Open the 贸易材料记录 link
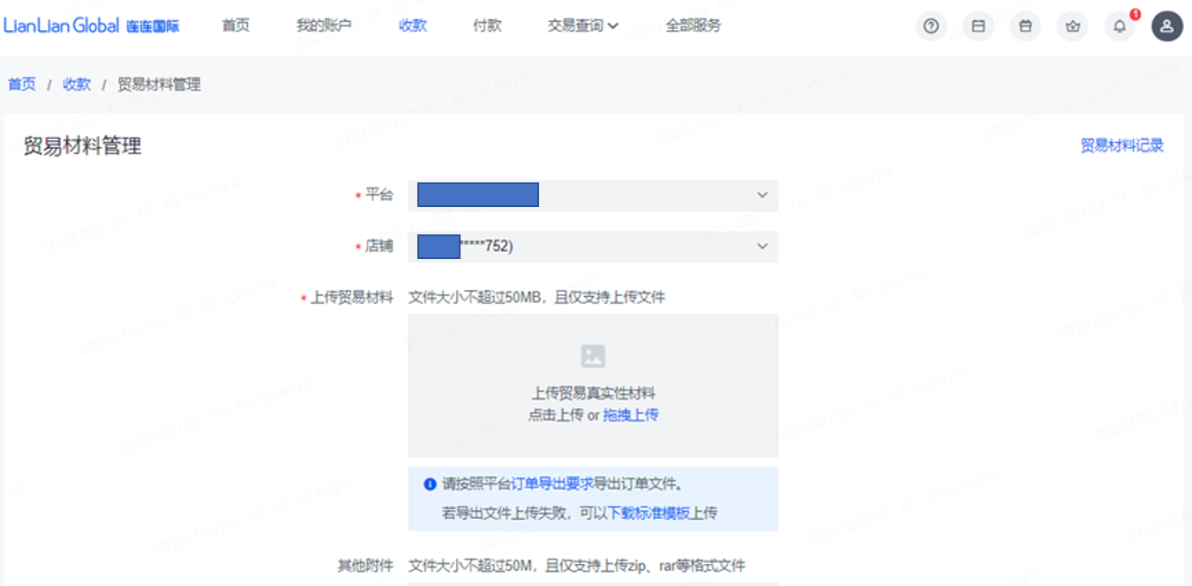Screen dimensions: 1192x586 [x=1121, y=145]
